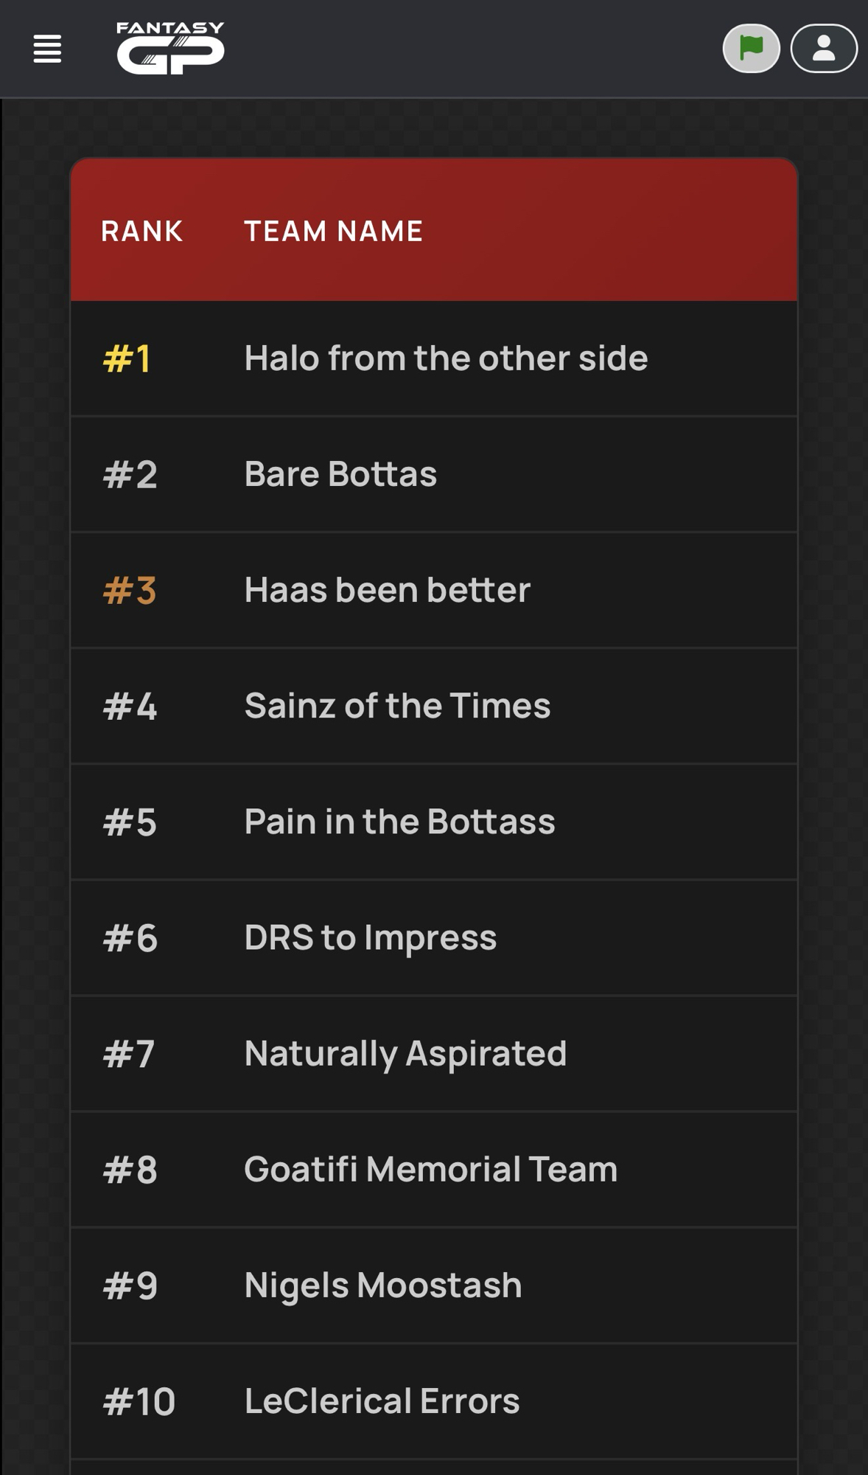
Task: Select Haas been better team row
Action: (387, 590)
